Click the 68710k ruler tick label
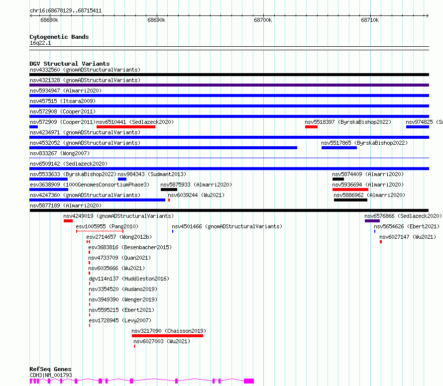Viewport: 443px width, 386px height. (x=370, y=20)
